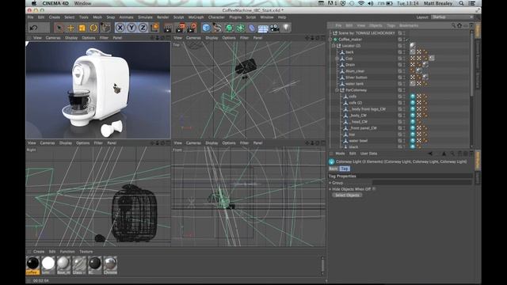The height and width of the screenshot is (285, 507).
Task: Open the Render menu
Action: 163,17
